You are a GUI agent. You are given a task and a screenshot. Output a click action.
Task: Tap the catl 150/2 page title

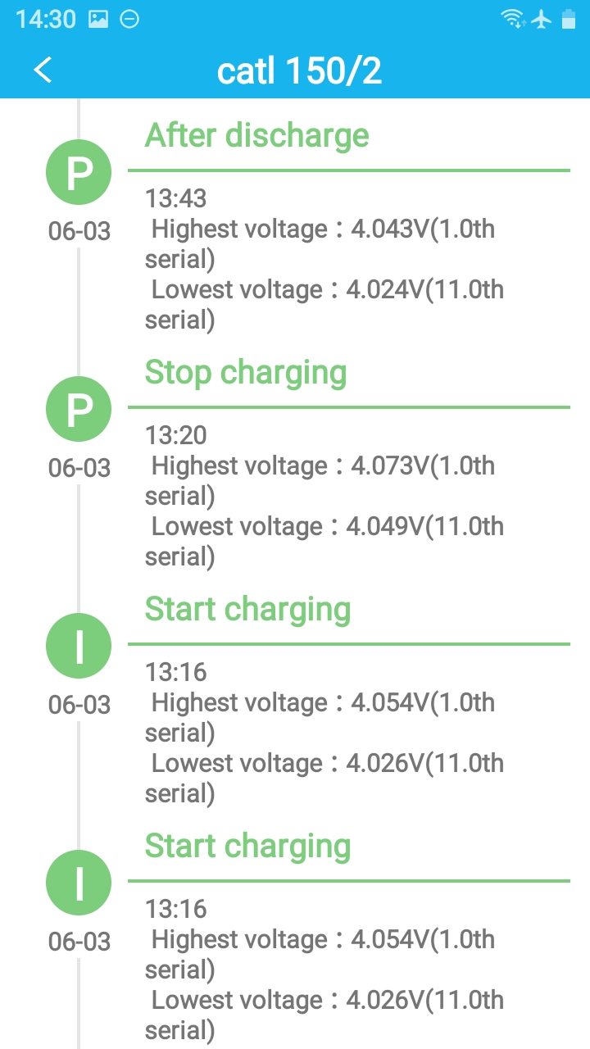(299, 71)
